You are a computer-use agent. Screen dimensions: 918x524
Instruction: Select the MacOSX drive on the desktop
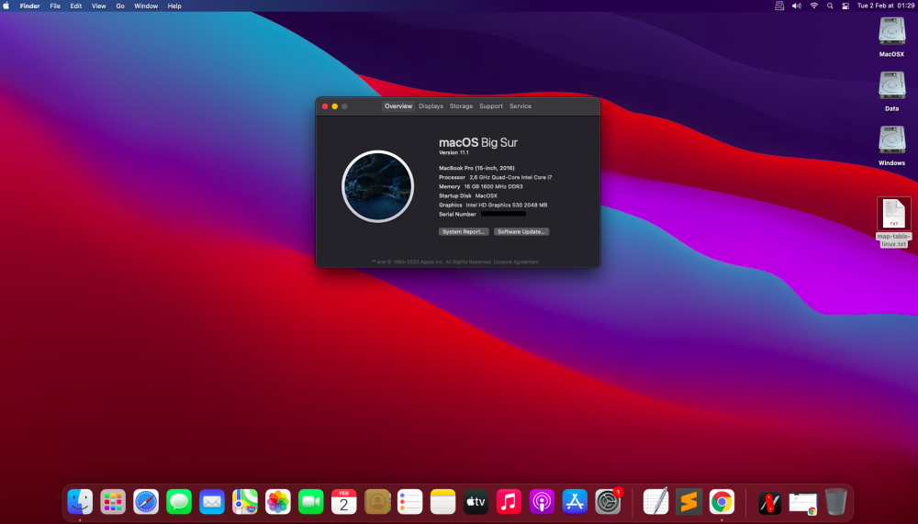tap(891, 38)
